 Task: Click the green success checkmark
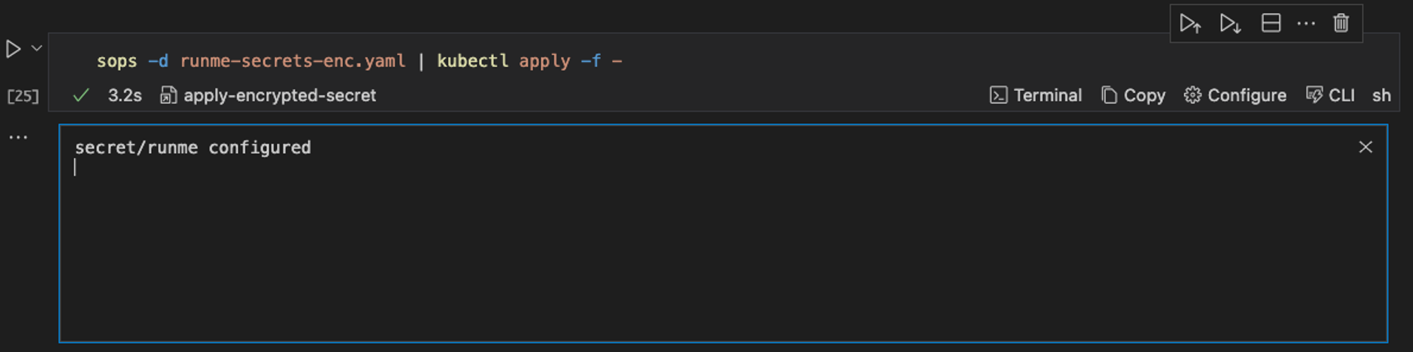[x=81, y=95]
